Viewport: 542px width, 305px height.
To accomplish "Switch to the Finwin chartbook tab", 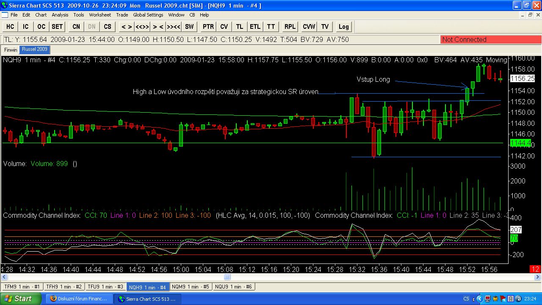I will 11,50.
